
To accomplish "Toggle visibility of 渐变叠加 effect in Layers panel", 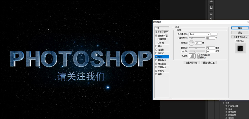I will tap(226, 112).
